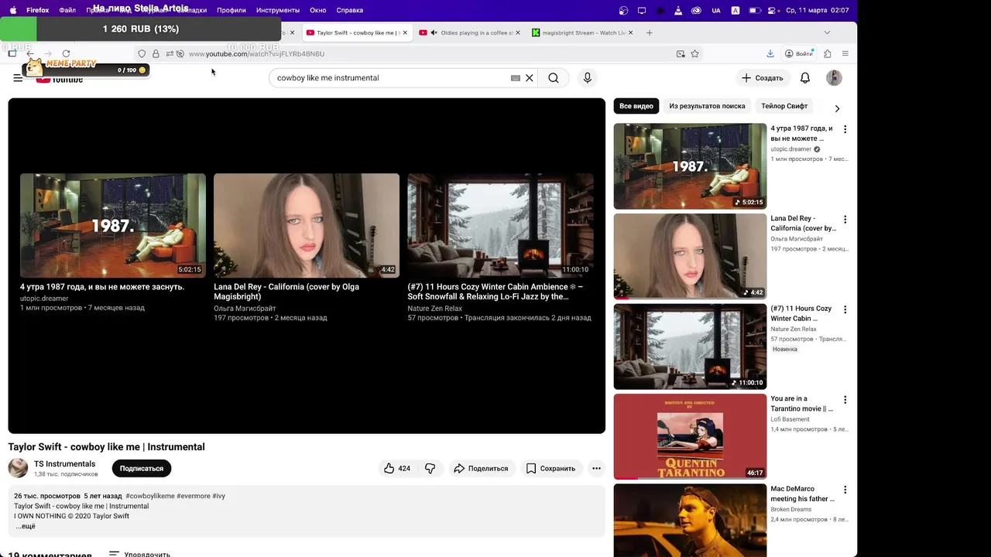991x557 pixels.
Task: Open the Firefox app menu in menu bar
Action: (38, 10)
